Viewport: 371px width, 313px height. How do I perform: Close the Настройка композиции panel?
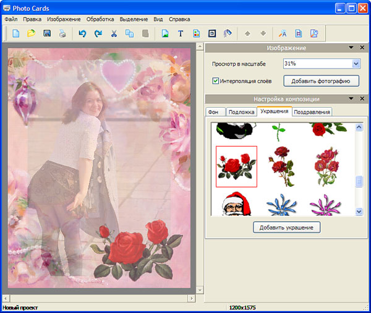tap(362, 98)
